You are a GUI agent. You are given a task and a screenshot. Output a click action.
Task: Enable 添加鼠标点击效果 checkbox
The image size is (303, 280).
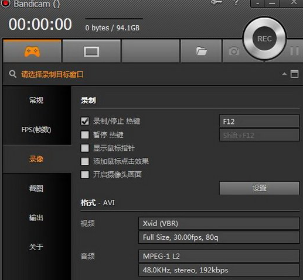(x=85, y=161)
